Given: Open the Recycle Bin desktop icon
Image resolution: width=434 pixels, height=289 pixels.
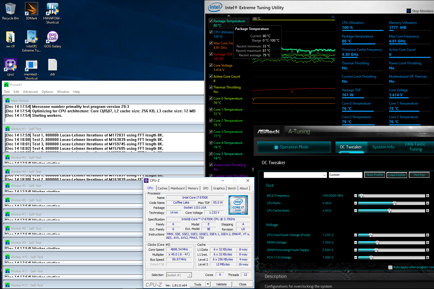Looking at the screenshot, I should [11, 11].
